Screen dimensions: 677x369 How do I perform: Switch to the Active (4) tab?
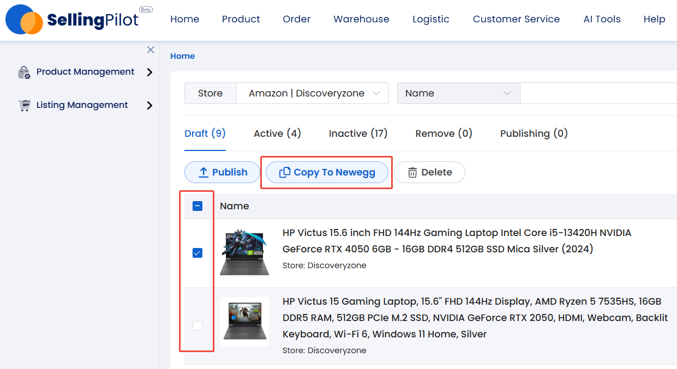277,134
